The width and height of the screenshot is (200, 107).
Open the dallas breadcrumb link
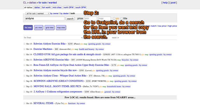[32, 3]
